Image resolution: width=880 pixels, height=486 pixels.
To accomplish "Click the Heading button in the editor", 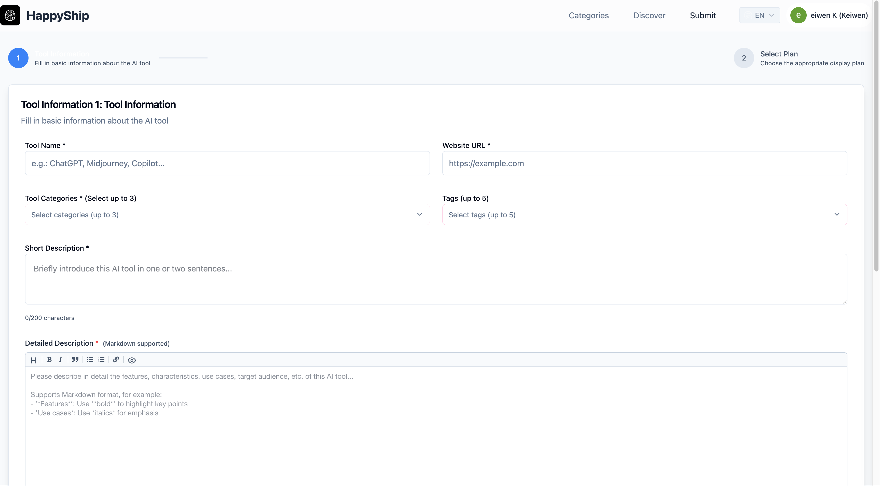I will click(x=33, y=360).
